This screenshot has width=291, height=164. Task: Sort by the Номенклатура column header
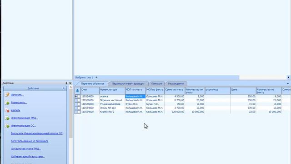[x=112, y=91]
